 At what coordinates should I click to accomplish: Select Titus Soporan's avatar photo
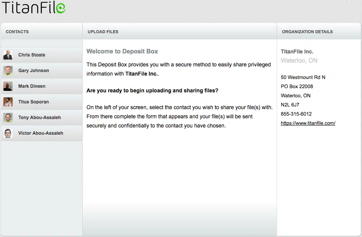[8, 102]
